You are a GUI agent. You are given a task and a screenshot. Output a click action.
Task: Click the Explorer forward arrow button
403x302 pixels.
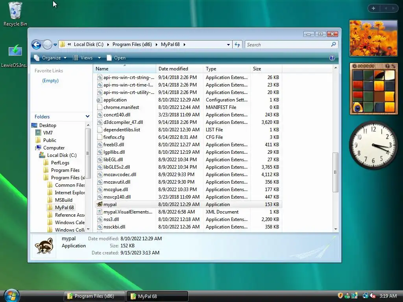47,45
